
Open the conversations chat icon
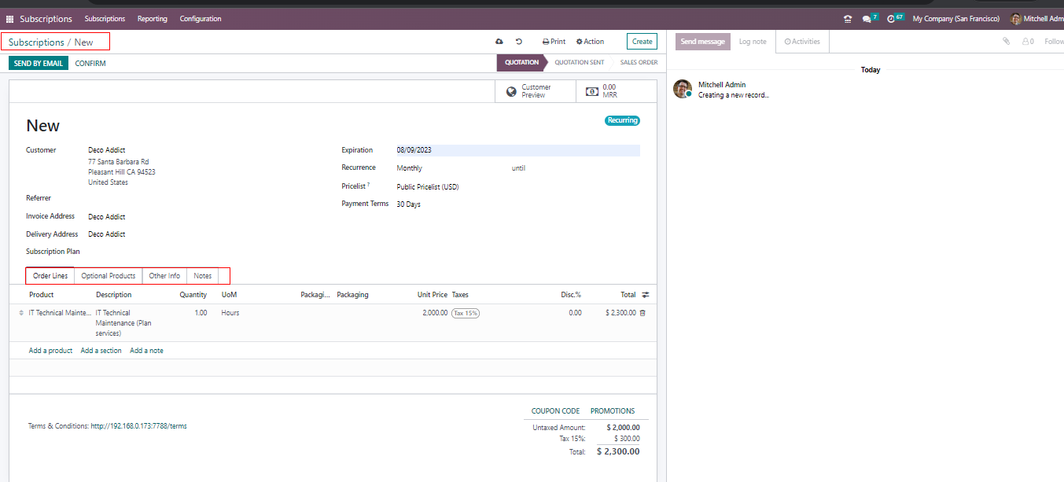click(867, 19)
